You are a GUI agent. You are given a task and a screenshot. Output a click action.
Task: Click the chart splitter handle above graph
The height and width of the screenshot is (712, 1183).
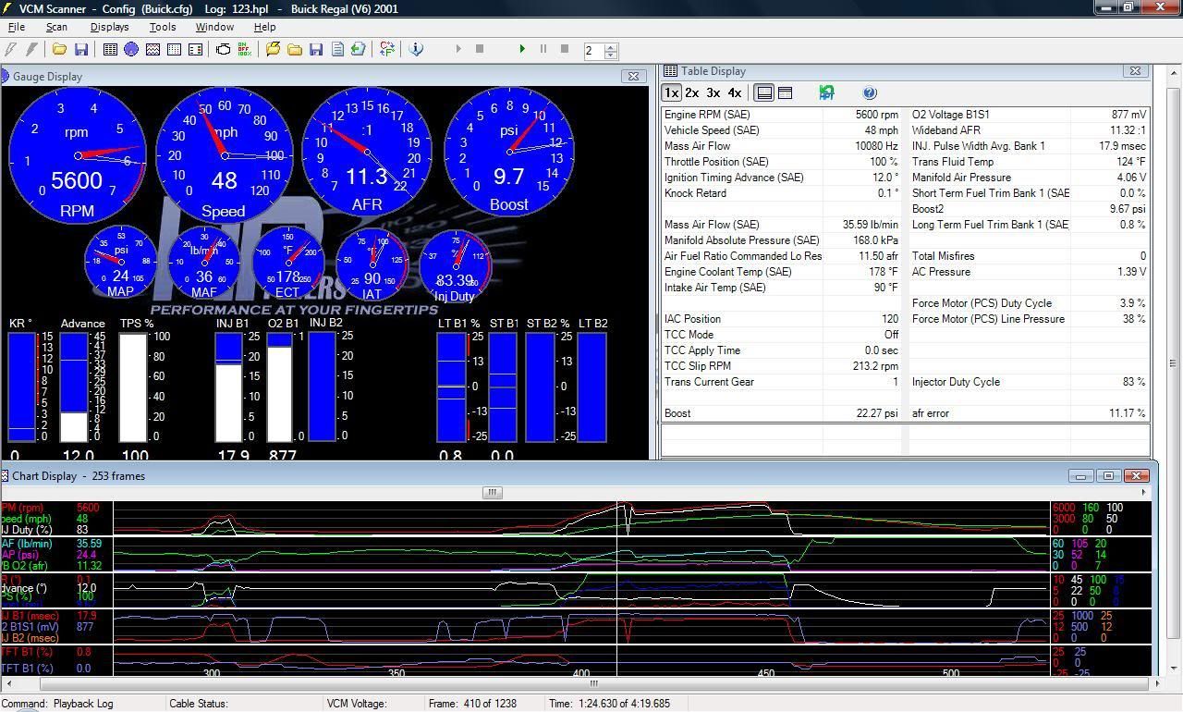click(x=493, y=493)
